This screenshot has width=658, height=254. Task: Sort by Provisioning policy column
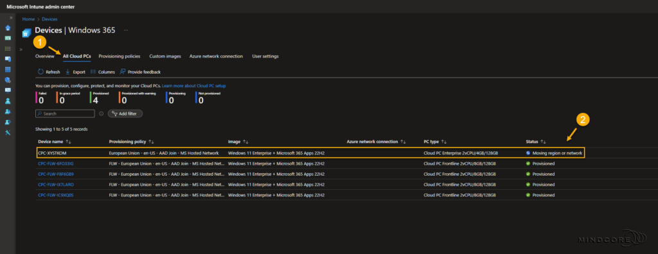pyautogui.click(x=131, y=142)
